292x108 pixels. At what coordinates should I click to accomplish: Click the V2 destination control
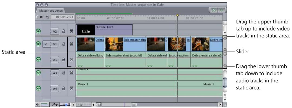55,32
